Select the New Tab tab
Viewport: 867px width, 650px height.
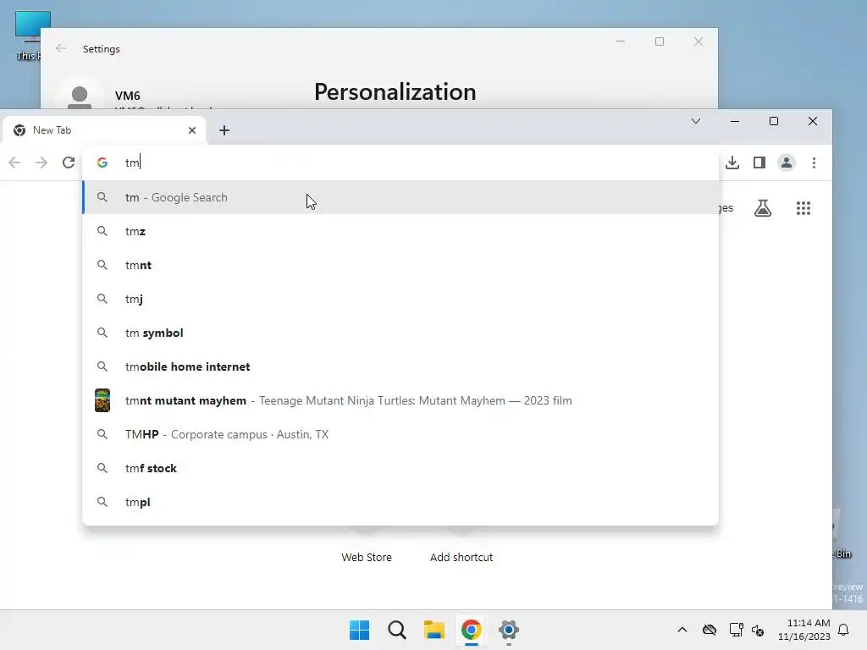pyautogui.click(x=104, y=130)
